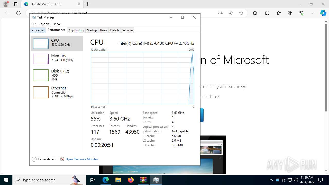Click the Task Manager taskbar button
Screen dimensions: 329x185
156,180
